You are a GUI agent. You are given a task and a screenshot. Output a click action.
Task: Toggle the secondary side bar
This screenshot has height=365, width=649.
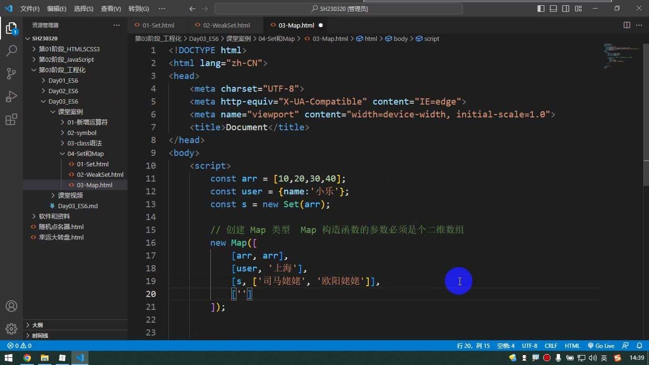click(566, 9)
